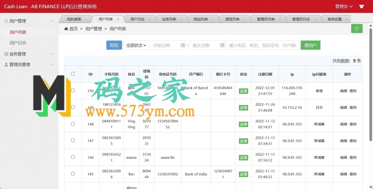Viewport: 373px width, 189px height.
Task: Click the 开始日期 date input field
Action: pyautogui.click(x=168, y=45)
